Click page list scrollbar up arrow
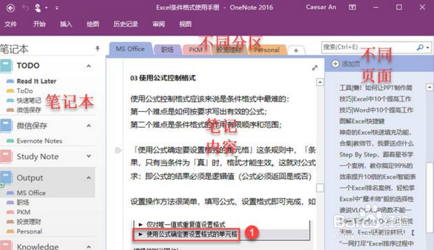 [x=429, y=87]
